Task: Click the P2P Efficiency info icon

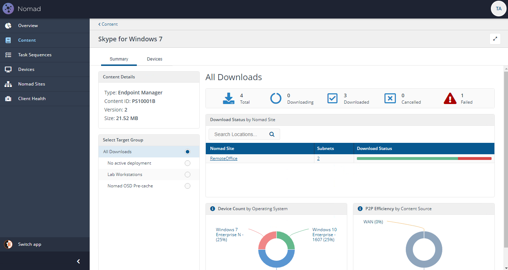Action: (360, 209)
